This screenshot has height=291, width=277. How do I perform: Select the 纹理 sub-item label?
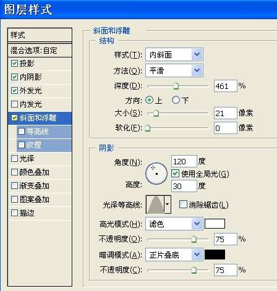(33, 145)
